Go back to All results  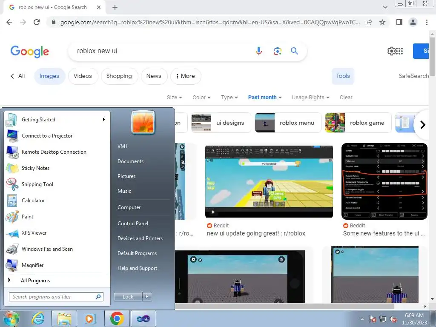(x=18, y=76)
